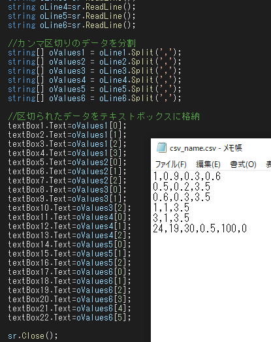Click the CSV line 0.6,0.3,3.5 in Notepad

click(x=182, y=197)
